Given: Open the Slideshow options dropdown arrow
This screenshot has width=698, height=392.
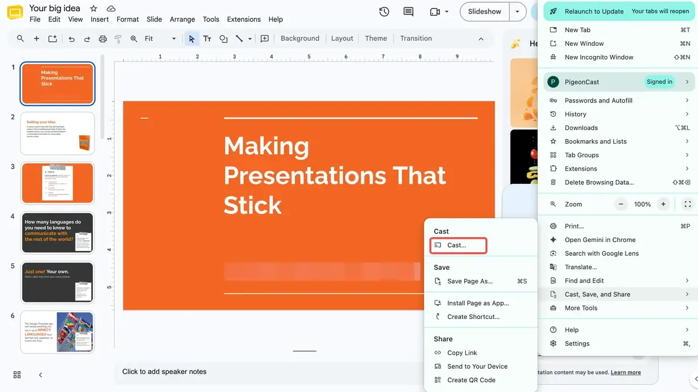Looking at the screenshot, I should 517,12.
